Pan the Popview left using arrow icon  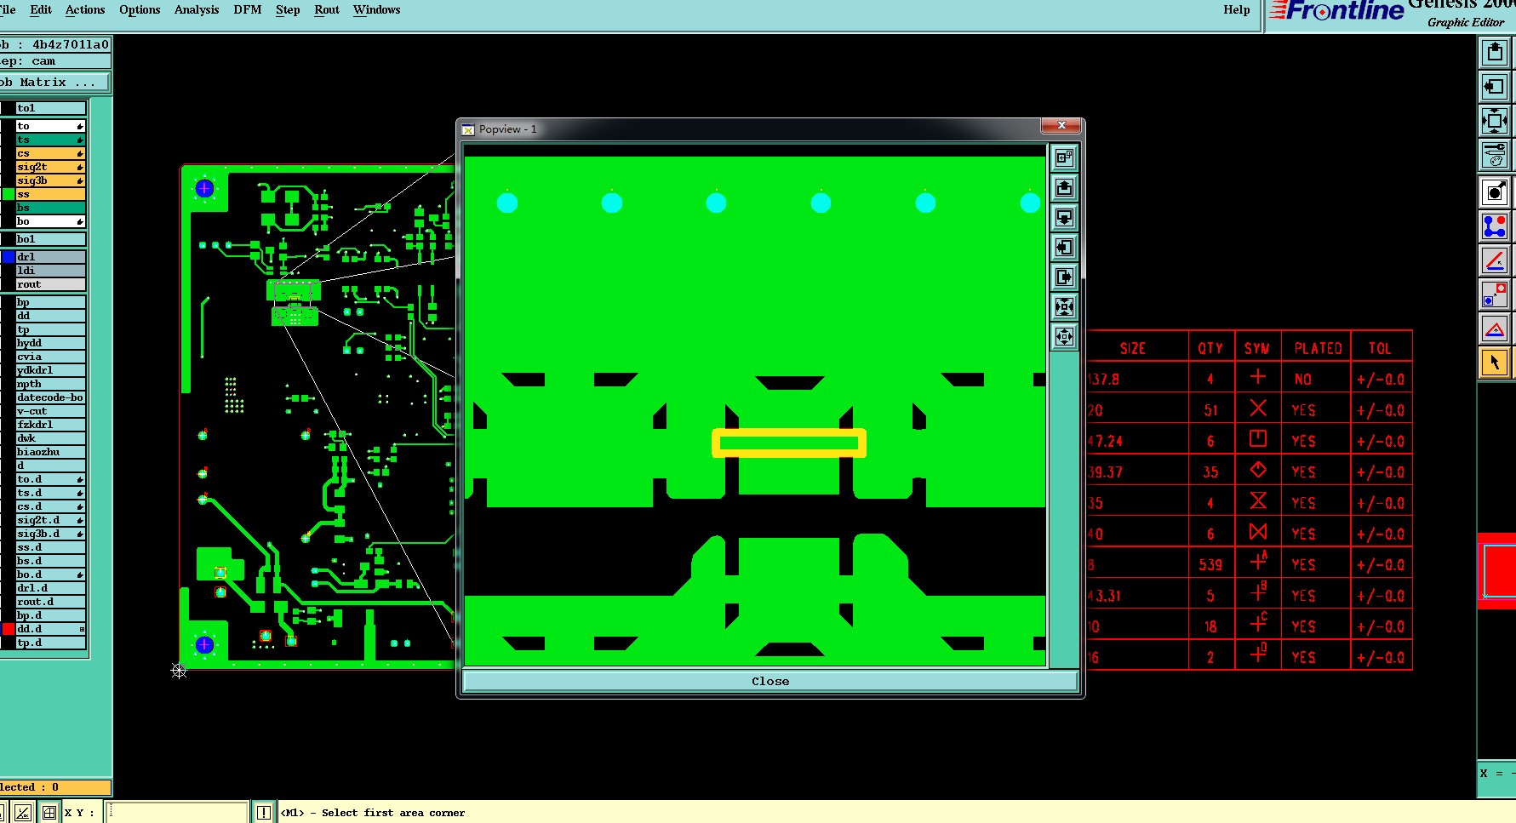click(1064, 247)
